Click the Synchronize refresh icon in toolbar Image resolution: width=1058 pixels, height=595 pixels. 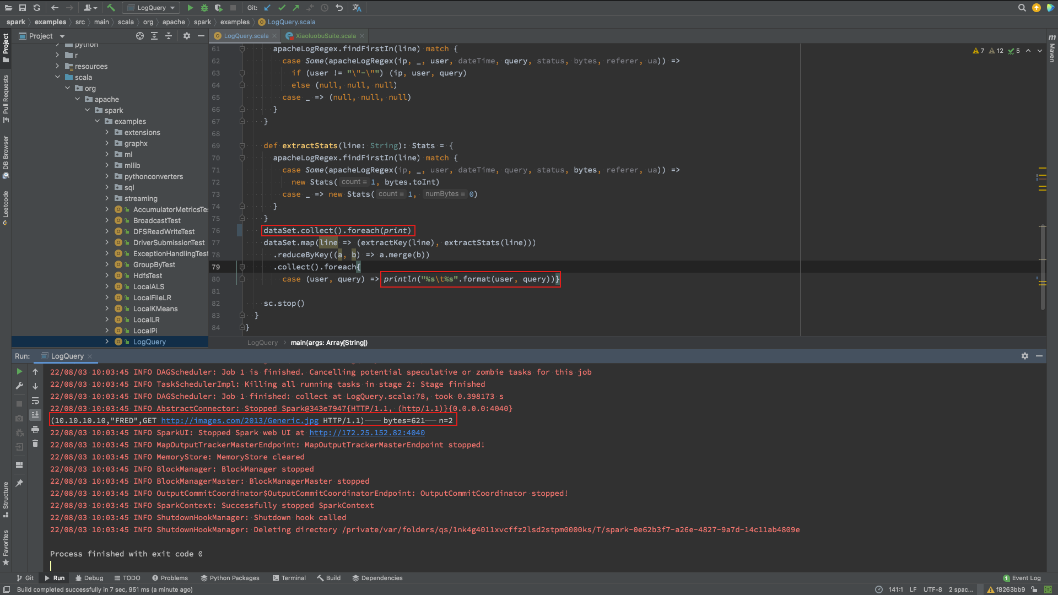tap(37, 8)
